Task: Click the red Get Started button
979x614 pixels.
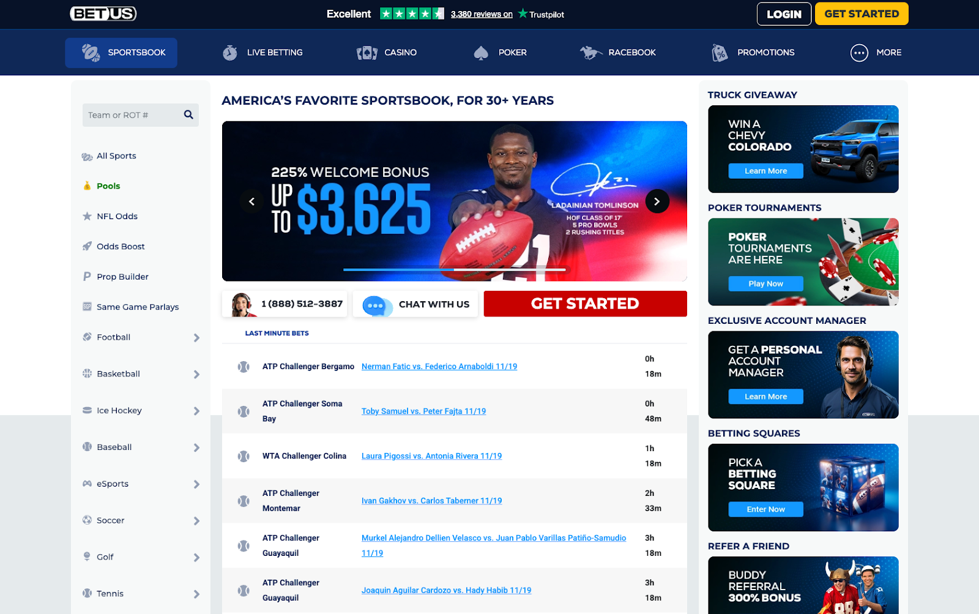Action: click(585, 304)
